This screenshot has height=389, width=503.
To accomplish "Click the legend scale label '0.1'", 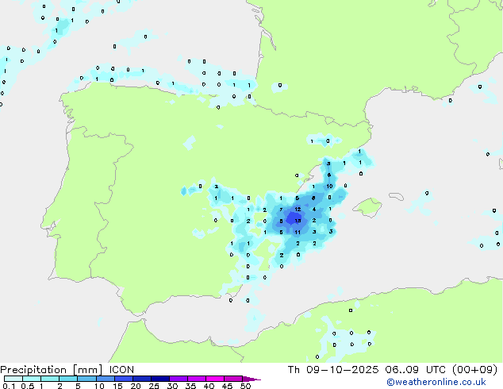I will [9, 386].
